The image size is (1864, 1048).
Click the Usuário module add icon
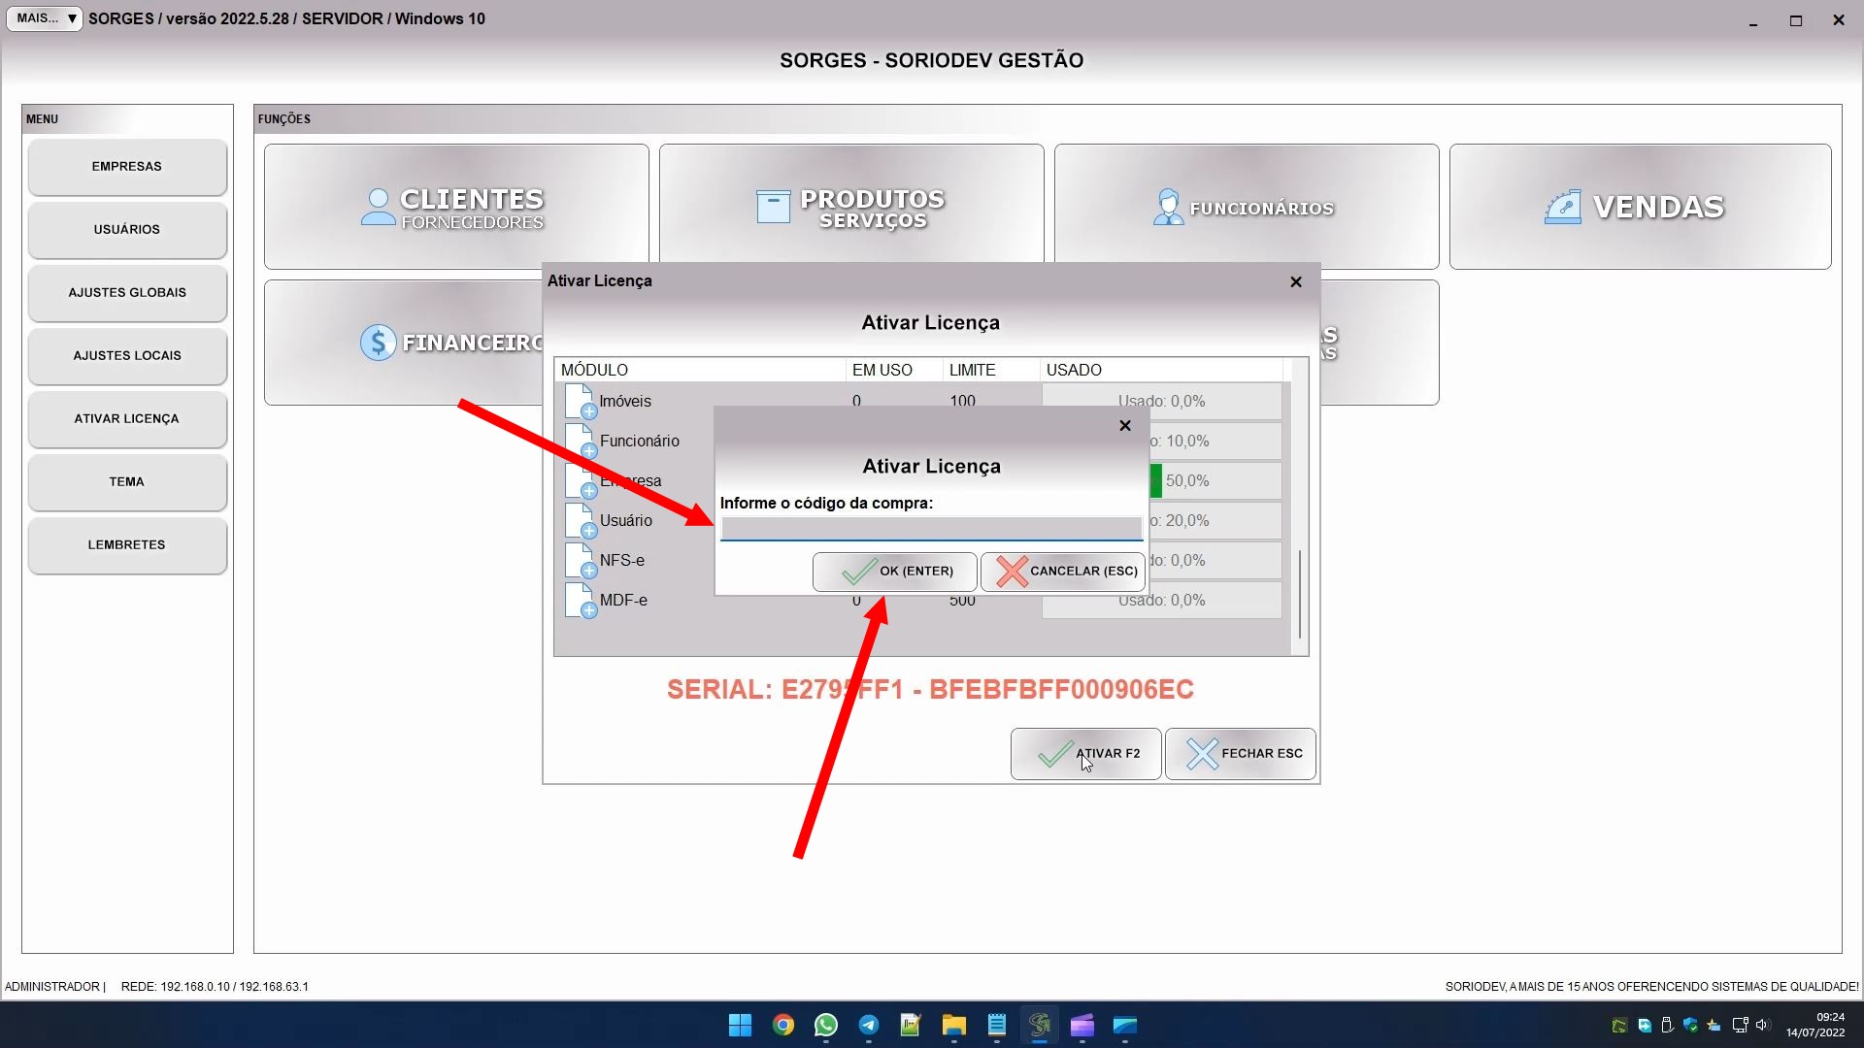point(580,521)
